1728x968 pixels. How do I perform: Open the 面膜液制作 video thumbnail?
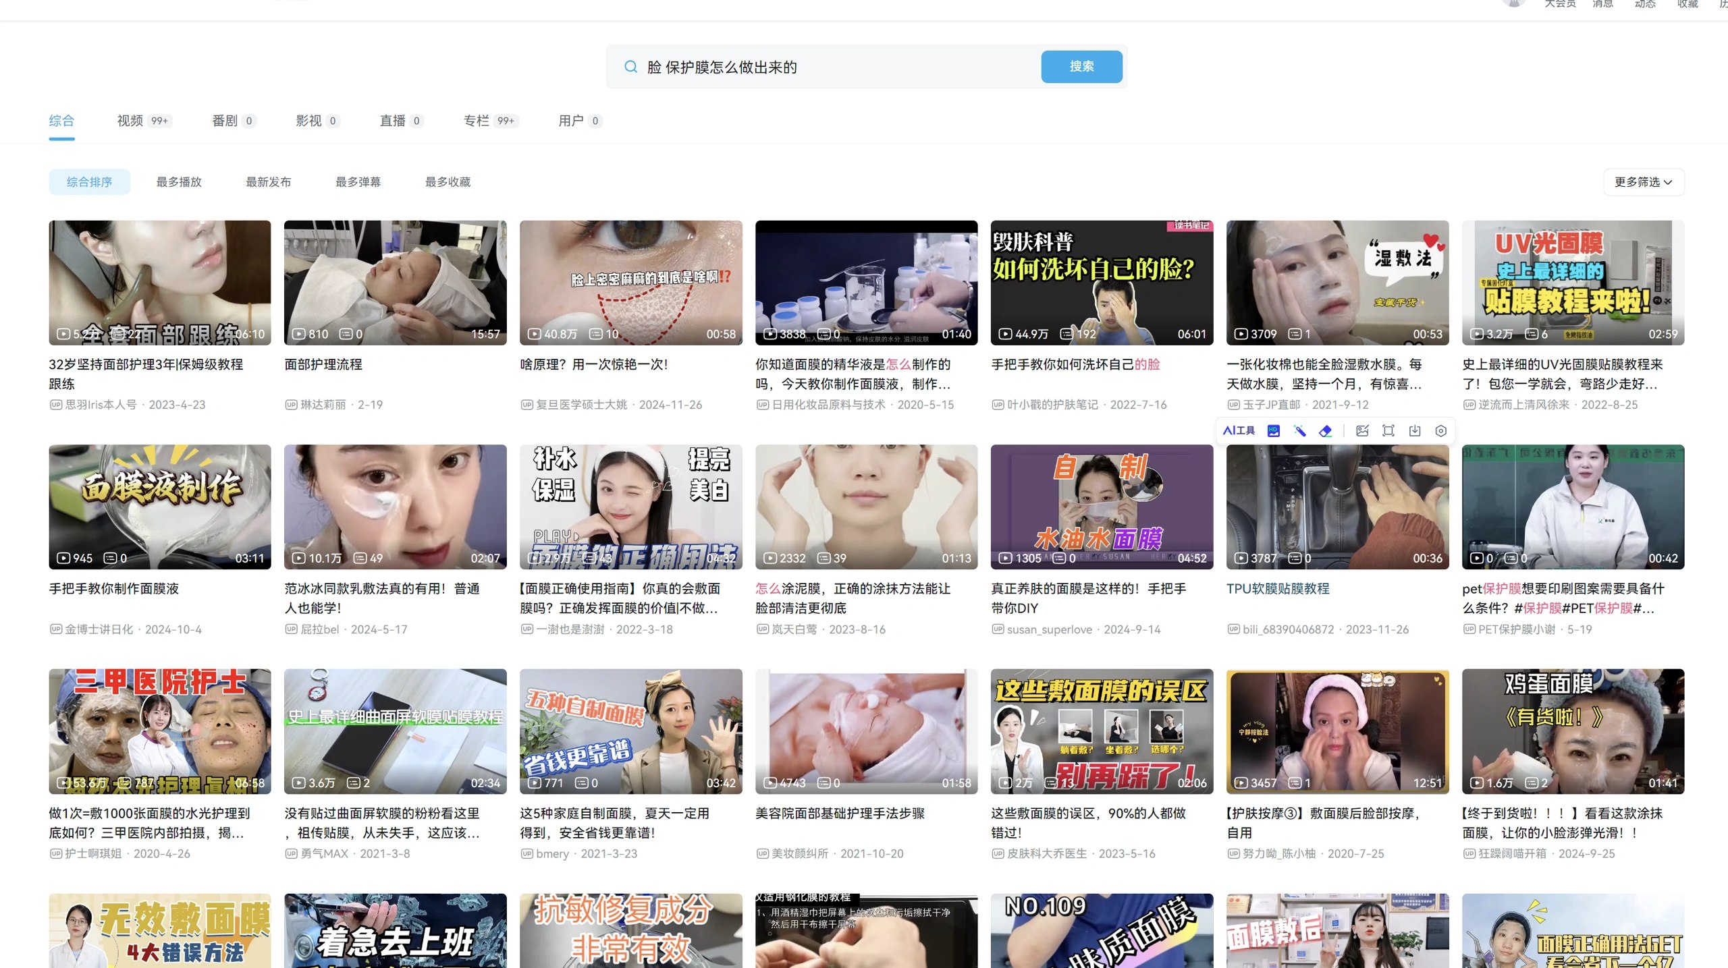click(159, 507)
